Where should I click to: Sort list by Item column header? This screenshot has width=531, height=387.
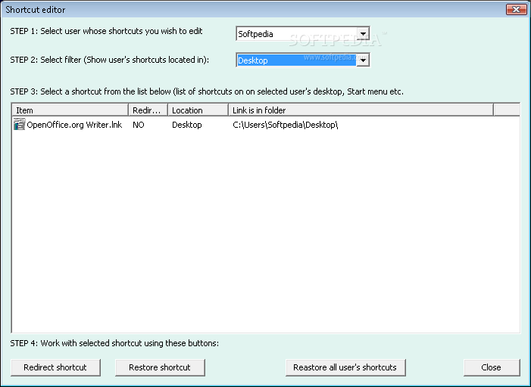coord(70,110)
